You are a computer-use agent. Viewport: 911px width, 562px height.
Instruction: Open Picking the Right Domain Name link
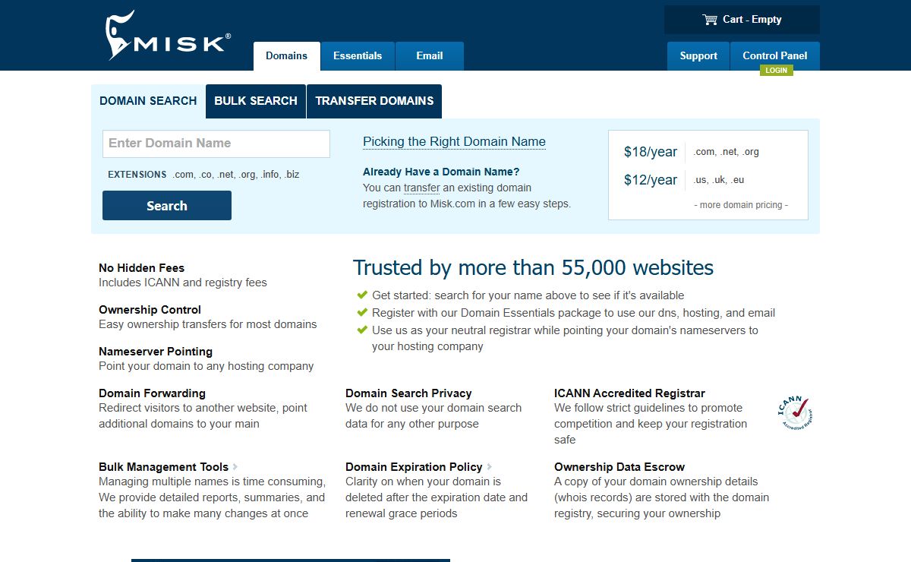pos(454,142)
